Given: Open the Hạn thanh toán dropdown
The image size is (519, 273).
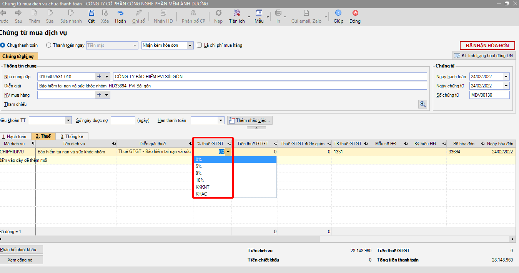Looking at the screenshot, I should [221, 120].
